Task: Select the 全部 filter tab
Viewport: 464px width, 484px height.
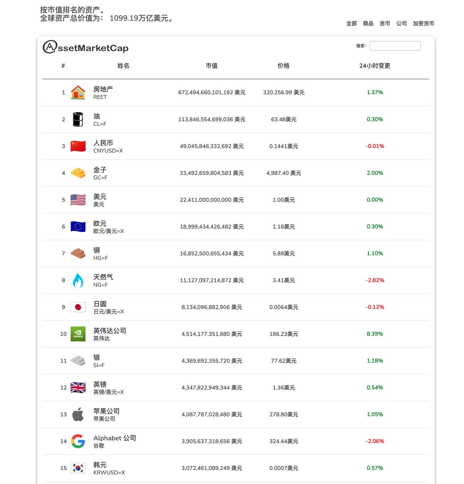Action: point(351,23)
